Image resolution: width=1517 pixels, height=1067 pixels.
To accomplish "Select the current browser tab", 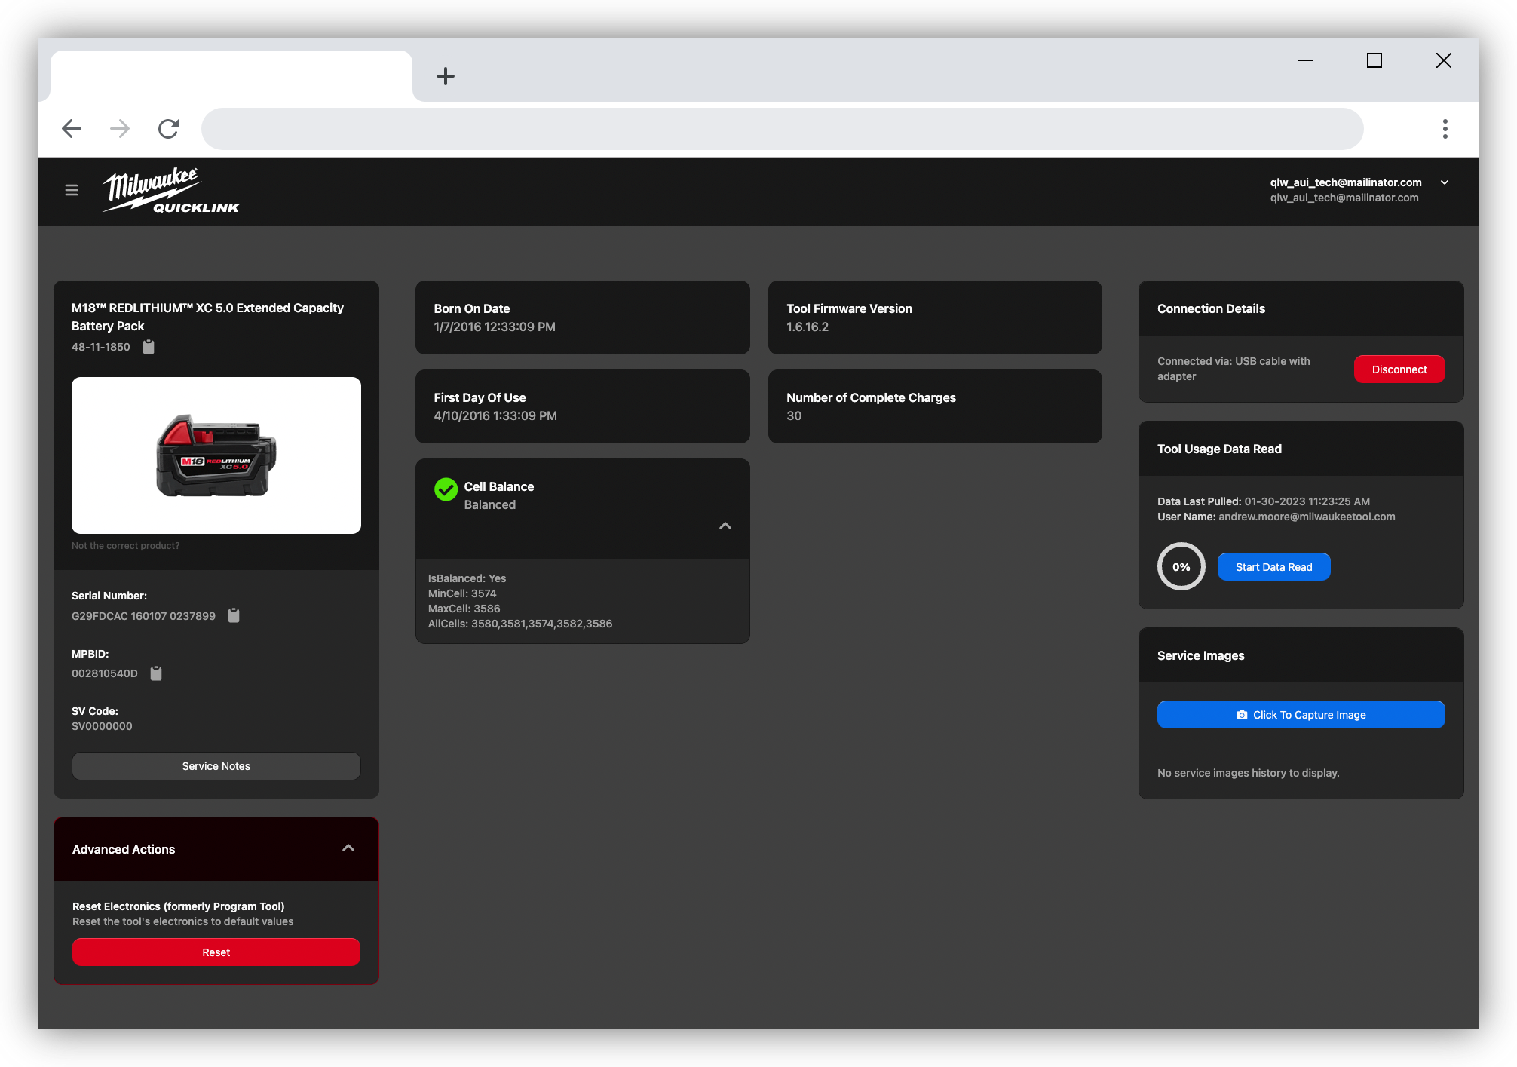I will pyautogui.click(x=231, y=76).
